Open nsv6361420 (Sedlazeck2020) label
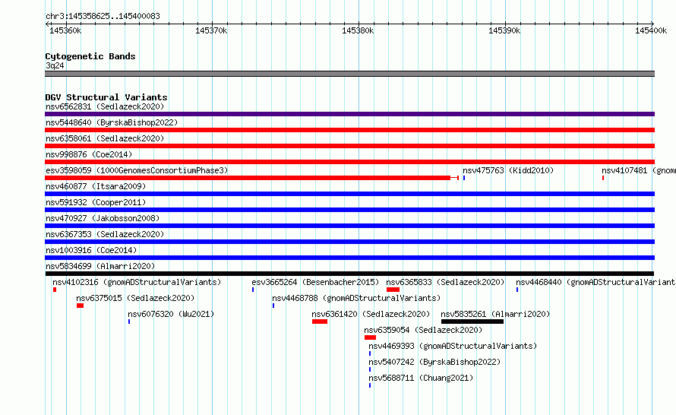 pyautogui.click(x=371, y=314)
